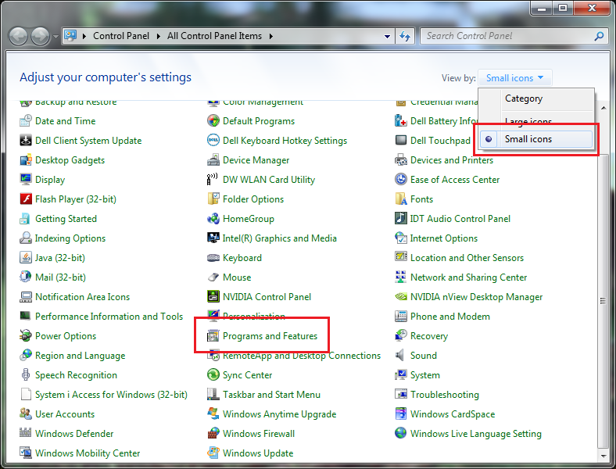Click the vertical scrollbar thumb
This screenshot has width=616, height=469.
click(x=603, y=301)
